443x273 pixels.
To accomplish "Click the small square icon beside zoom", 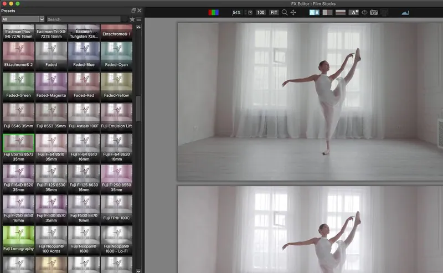I will (x=250, y=12).
